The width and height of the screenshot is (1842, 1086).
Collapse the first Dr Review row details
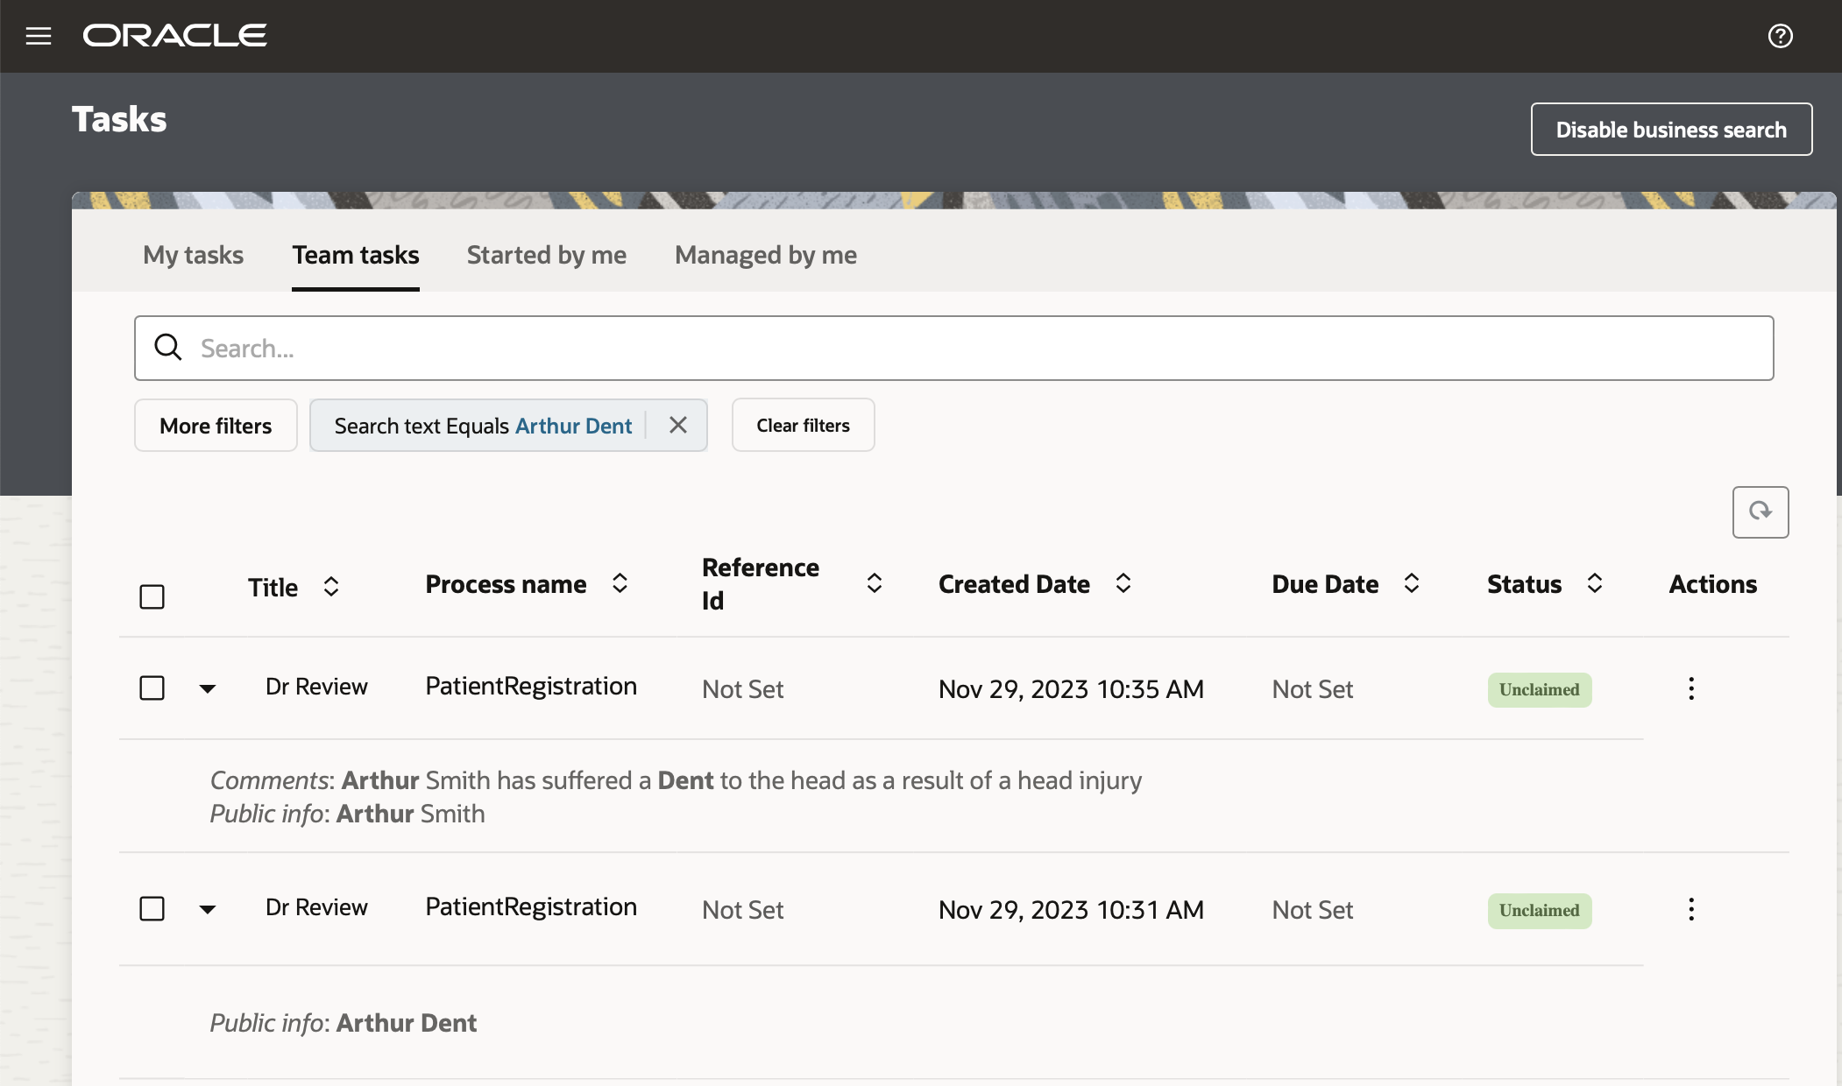tap(208, 688)
